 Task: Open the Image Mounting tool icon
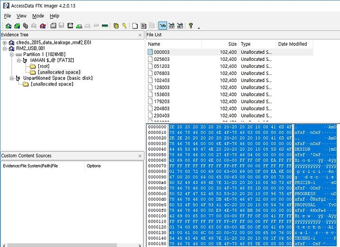click(x=25, y=26)
